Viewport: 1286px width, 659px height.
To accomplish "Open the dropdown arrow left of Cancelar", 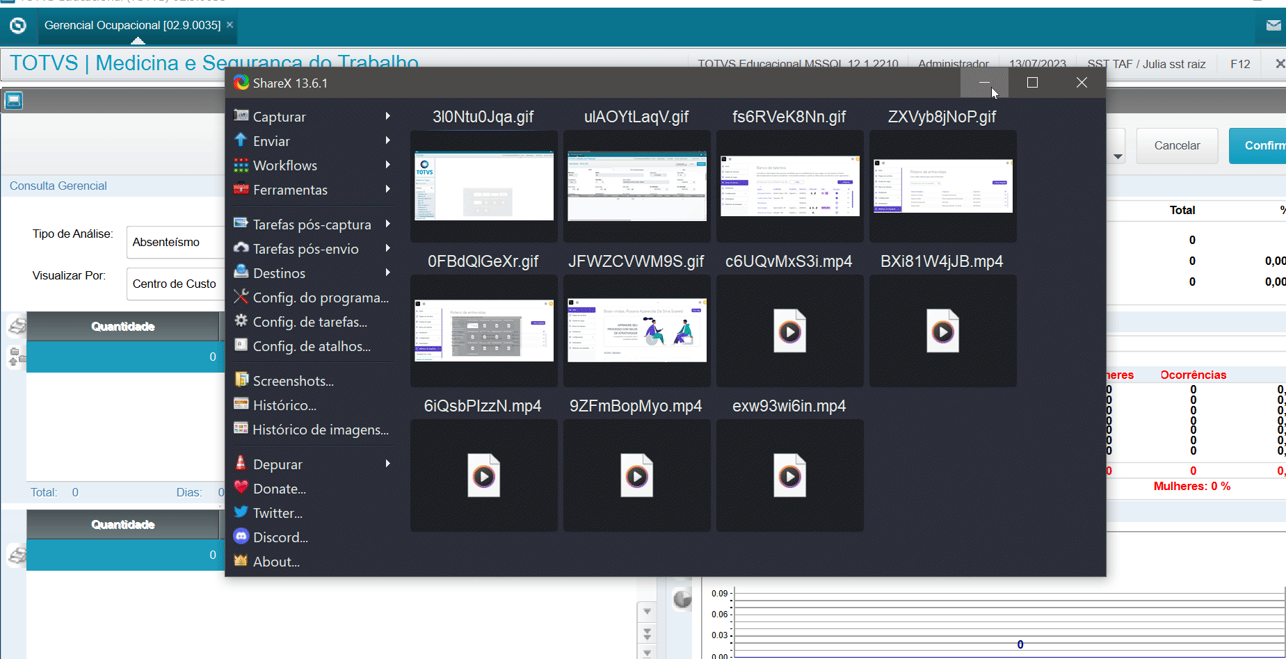I will 1118,156.
